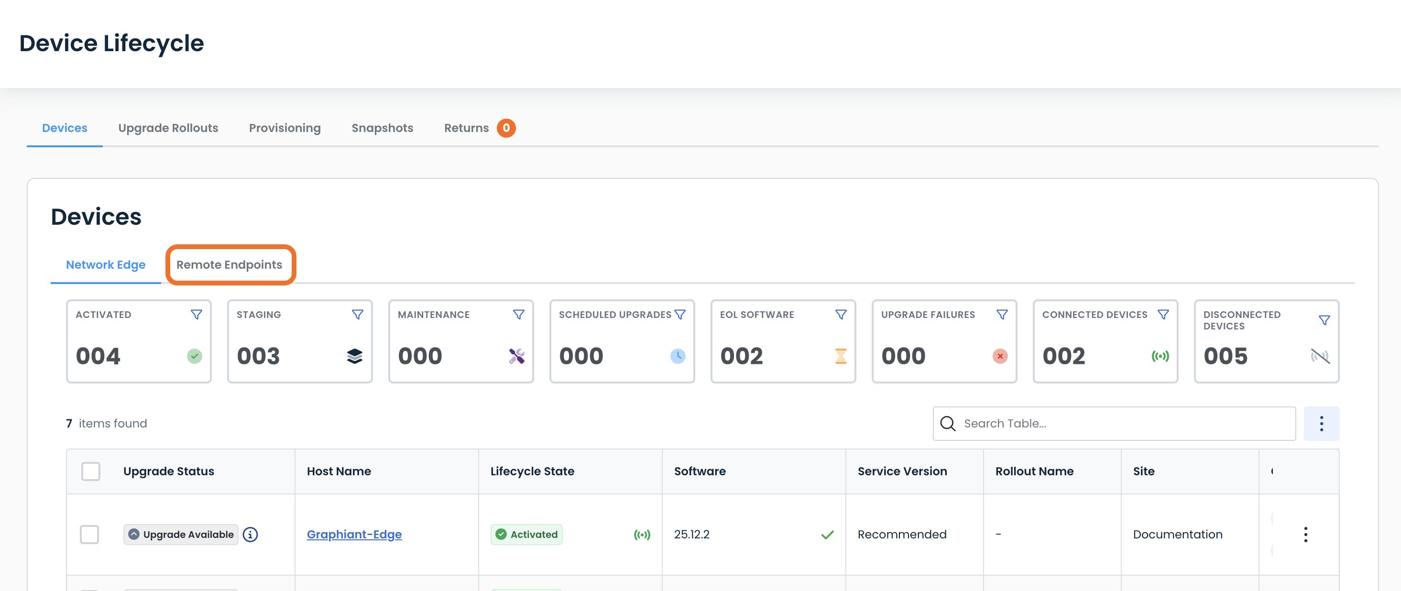Sort by Lifecycle State column header

tap(533, 471)
